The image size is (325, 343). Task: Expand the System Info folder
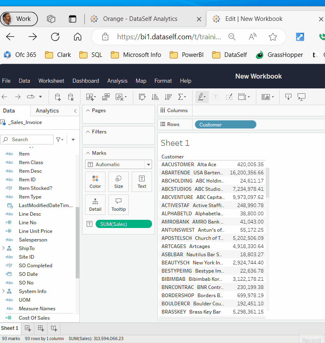pyautogui.click(x=4, y=291)
